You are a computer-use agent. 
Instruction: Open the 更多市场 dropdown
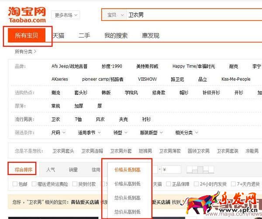click(x=66, y=15)
